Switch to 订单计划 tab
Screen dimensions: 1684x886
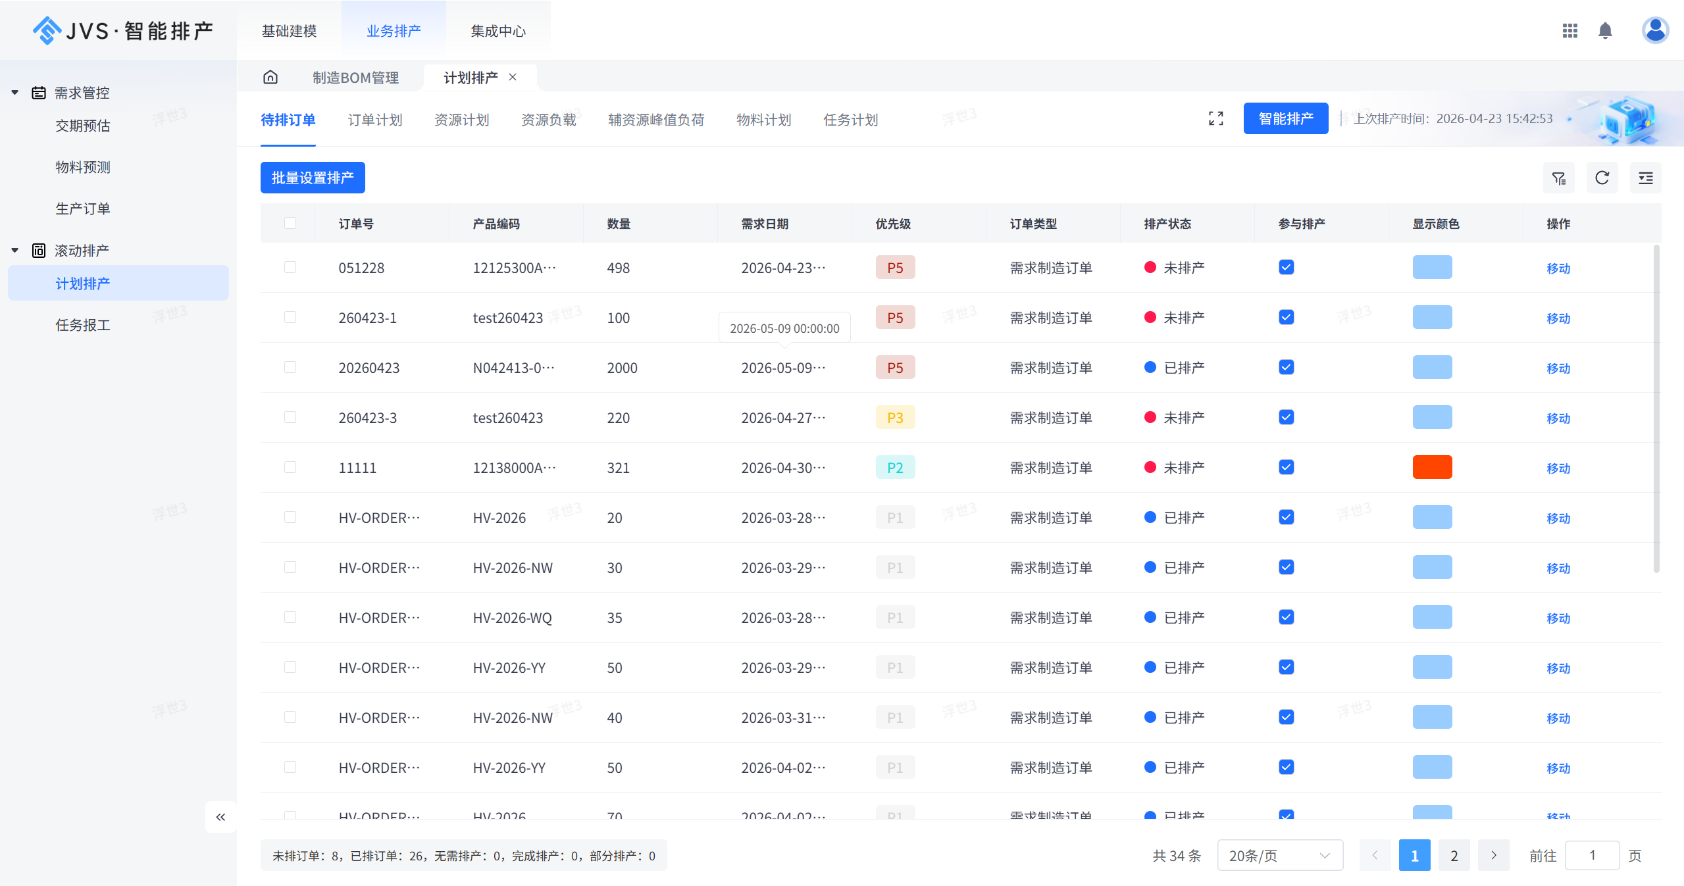pos(374,120)
